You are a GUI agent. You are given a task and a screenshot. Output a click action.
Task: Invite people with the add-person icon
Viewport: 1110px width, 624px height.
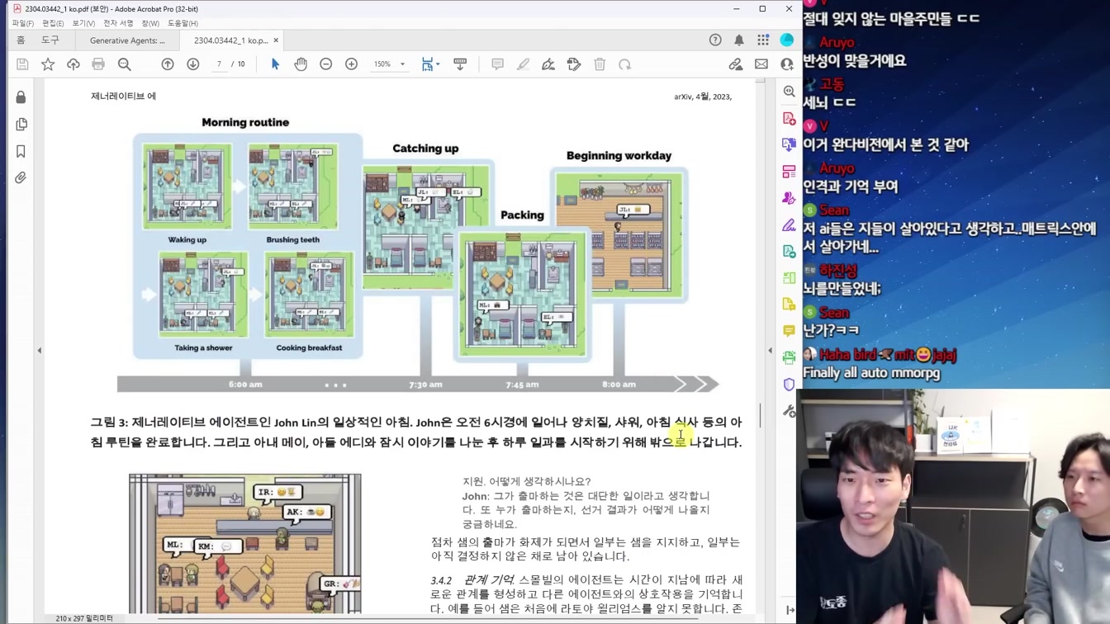(787, 64)
